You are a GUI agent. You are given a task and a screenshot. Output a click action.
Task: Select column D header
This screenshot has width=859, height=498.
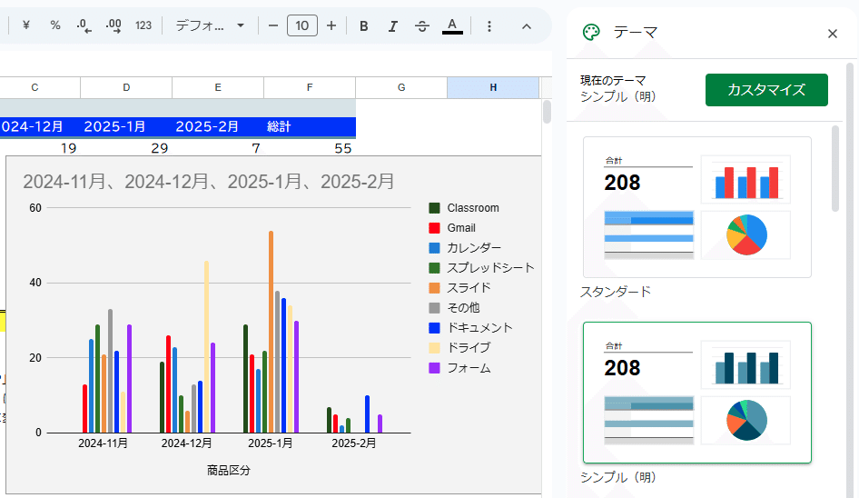coord(126,87)
